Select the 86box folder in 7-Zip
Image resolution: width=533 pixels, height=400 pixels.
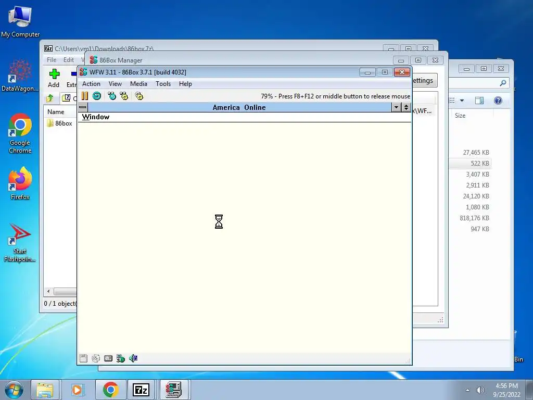[59, 123]
